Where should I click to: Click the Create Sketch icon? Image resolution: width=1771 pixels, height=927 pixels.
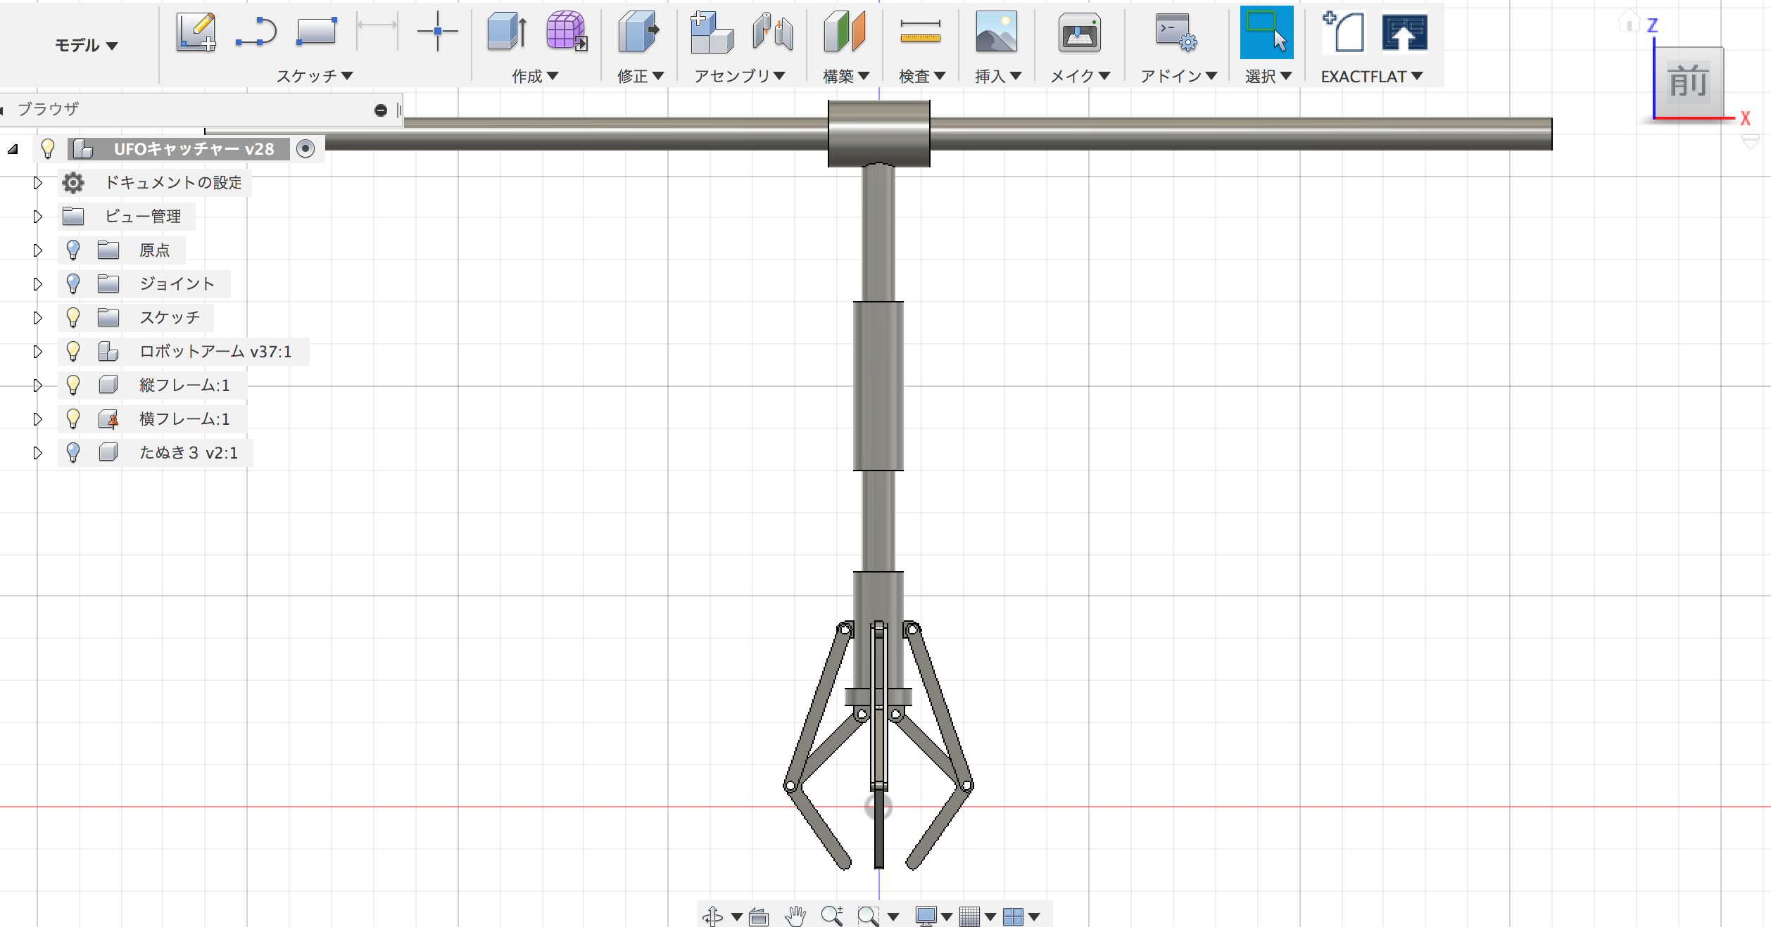196,32
